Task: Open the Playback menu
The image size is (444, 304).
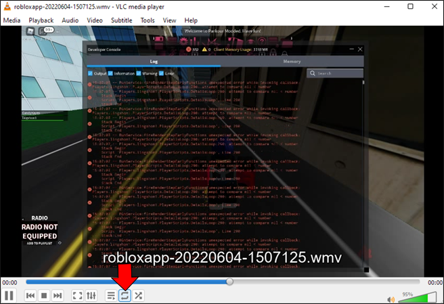Action: click(41, 20)
